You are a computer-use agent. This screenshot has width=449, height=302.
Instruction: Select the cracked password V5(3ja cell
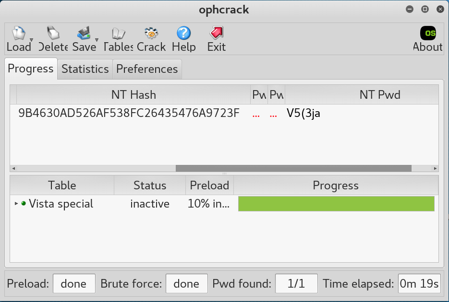click(x=303, y=114)
